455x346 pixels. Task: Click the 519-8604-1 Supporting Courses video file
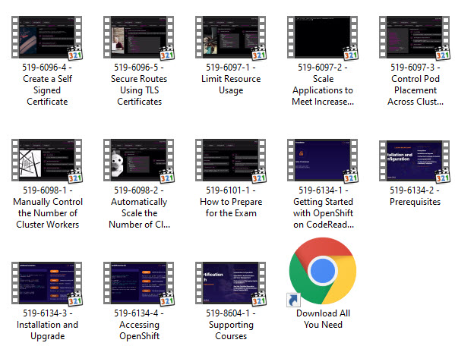point(231,283)
